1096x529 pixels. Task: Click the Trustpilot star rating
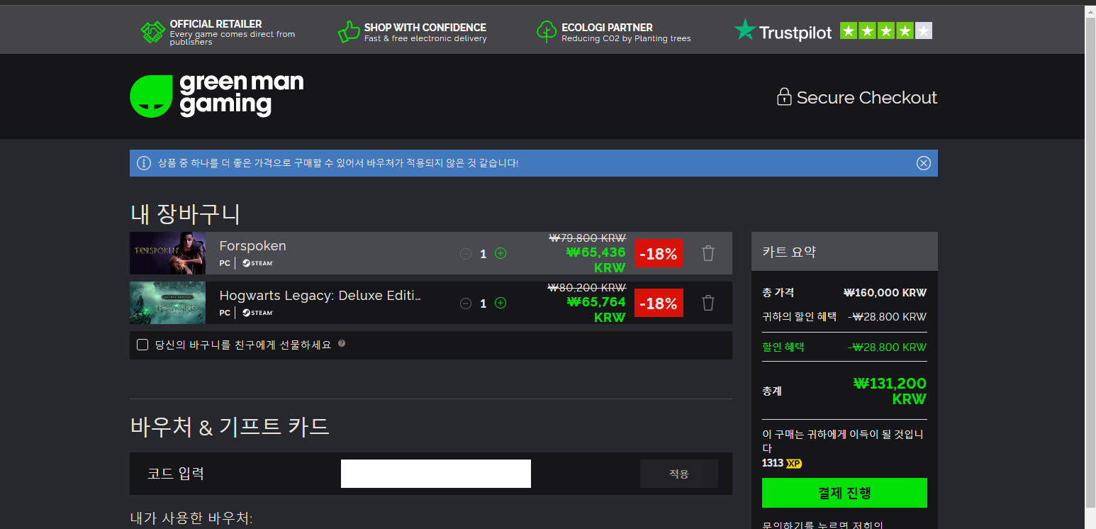click(x=885, y=31)
